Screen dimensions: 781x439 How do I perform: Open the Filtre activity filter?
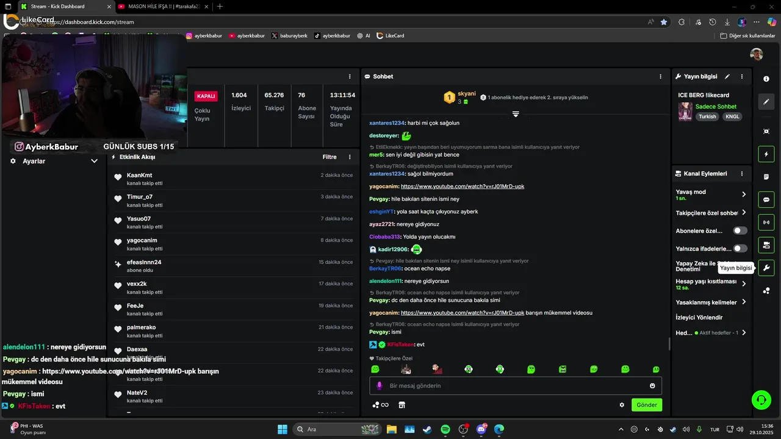click(x=329, y=157)
